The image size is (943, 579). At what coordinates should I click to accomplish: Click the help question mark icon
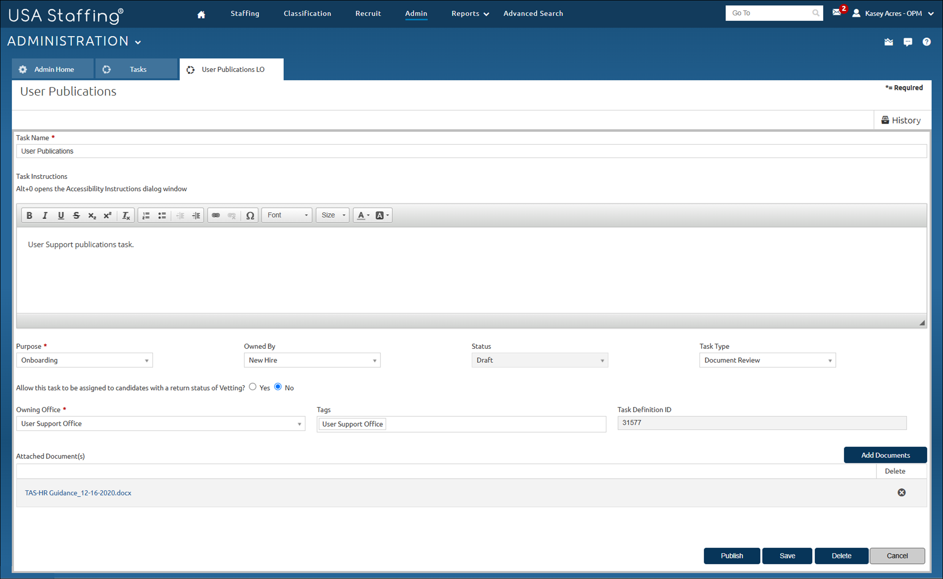tap(926, 42)
